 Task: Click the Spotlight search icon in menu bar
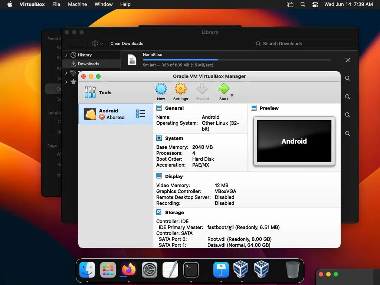(303, 4)
